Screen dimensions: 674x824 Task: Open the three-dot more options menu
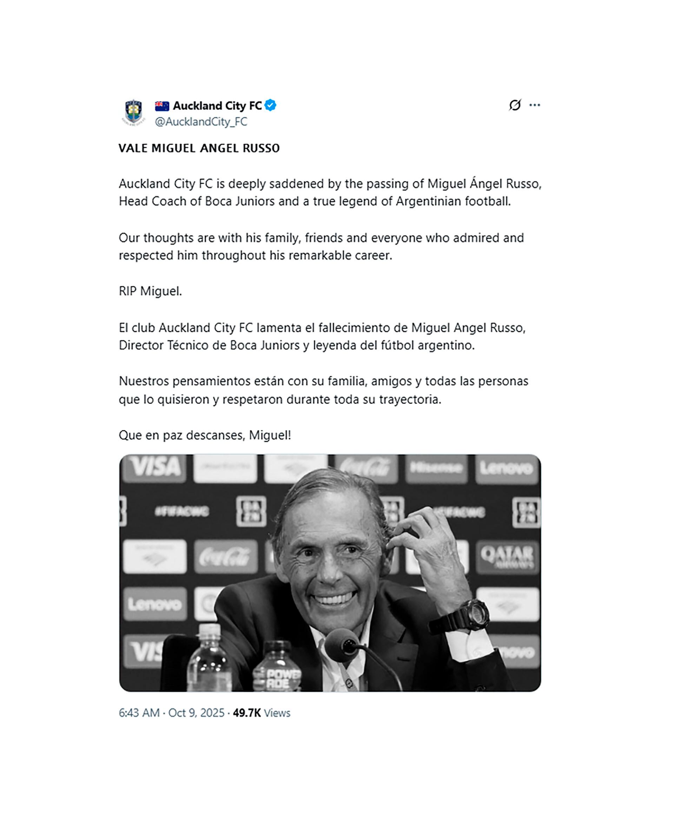point(535,105)
